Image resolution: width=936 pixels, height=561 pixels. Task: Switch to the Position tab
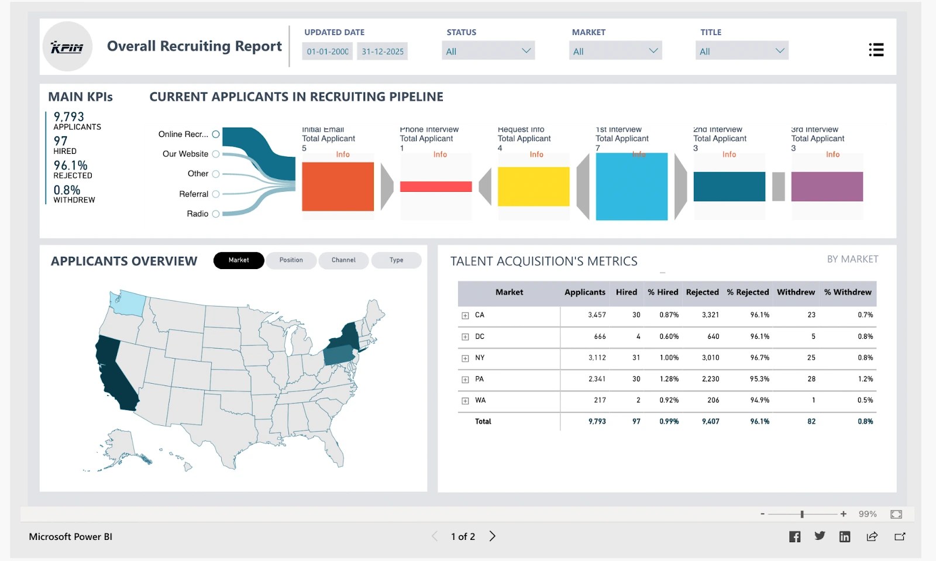pos(291,260)
